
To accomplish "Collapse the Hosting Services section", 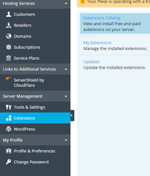I will pos(66,4).
